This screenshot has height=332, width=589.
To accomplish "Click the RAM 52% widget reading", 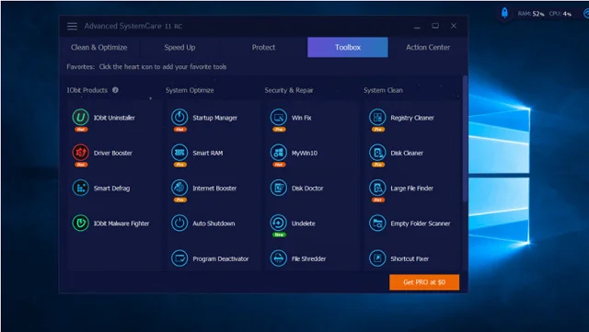I will (x=531, y=14).
